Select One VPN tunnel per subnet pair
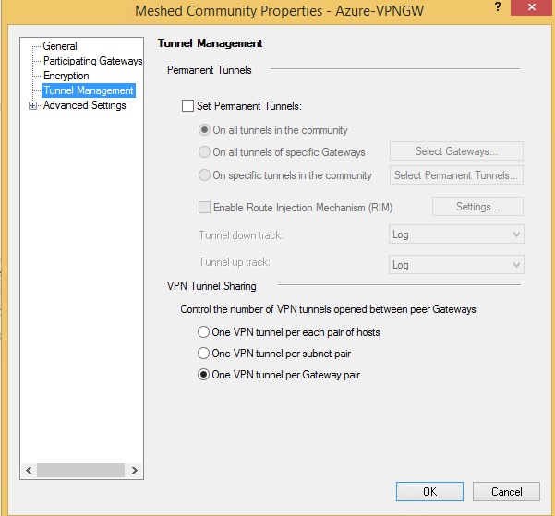Image resolution: width=555 pixels, height=516 pixels. point(203,354)
